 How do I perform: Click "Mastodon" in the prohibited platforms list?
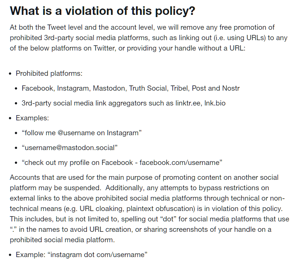[109, 88]
